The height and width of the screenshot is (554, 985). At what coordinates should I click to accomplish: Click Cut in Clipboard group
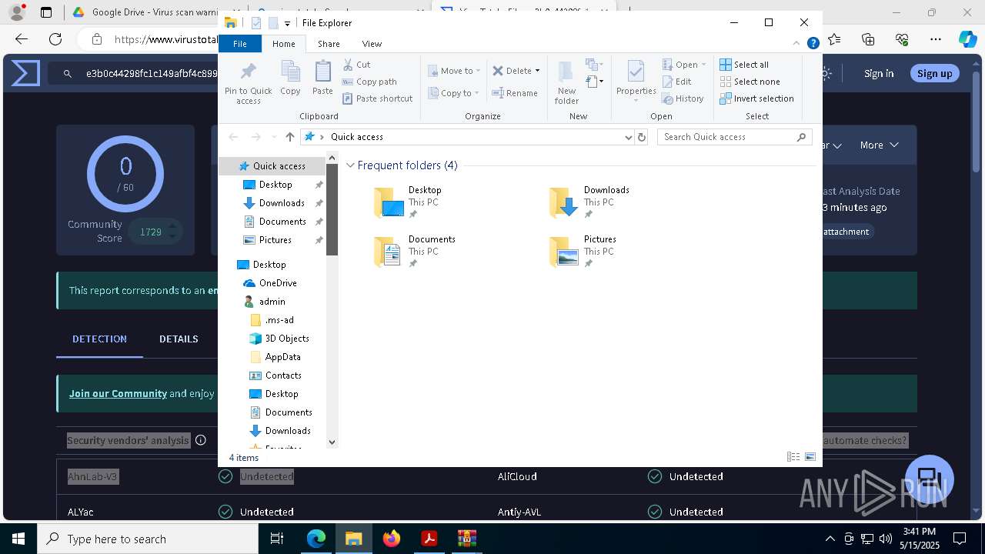coord(356,65)
